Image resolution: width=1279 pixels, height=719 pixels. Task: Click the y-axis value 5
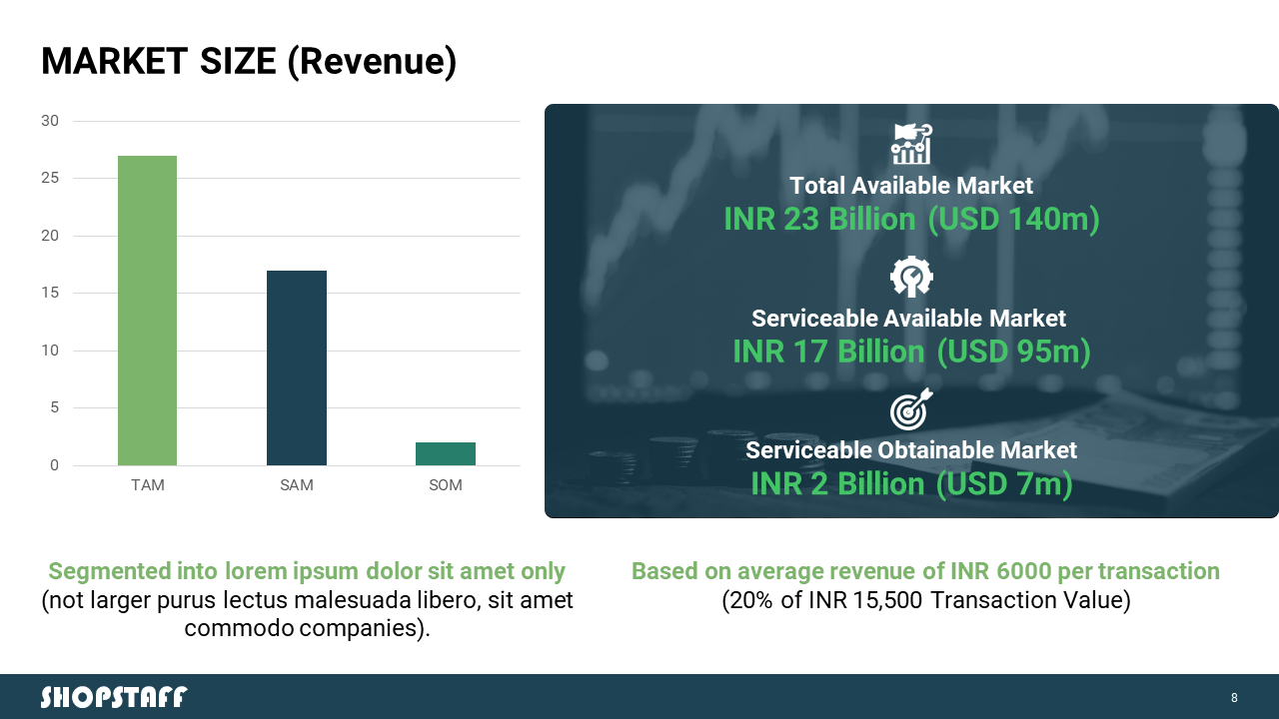point(55,408)
